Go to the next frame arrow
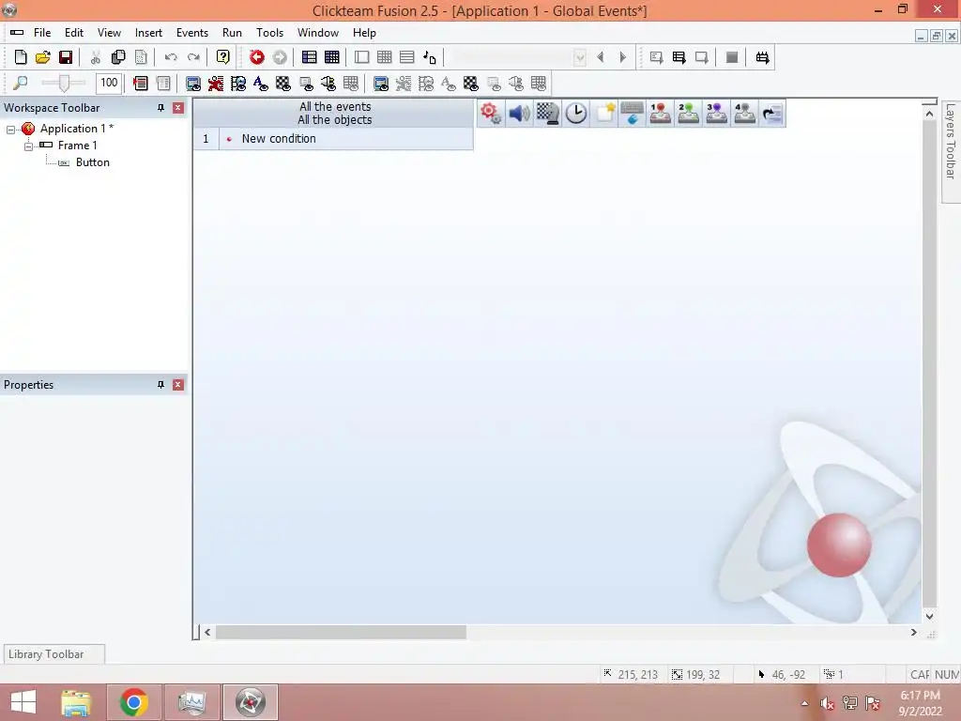 click(623, 57)
